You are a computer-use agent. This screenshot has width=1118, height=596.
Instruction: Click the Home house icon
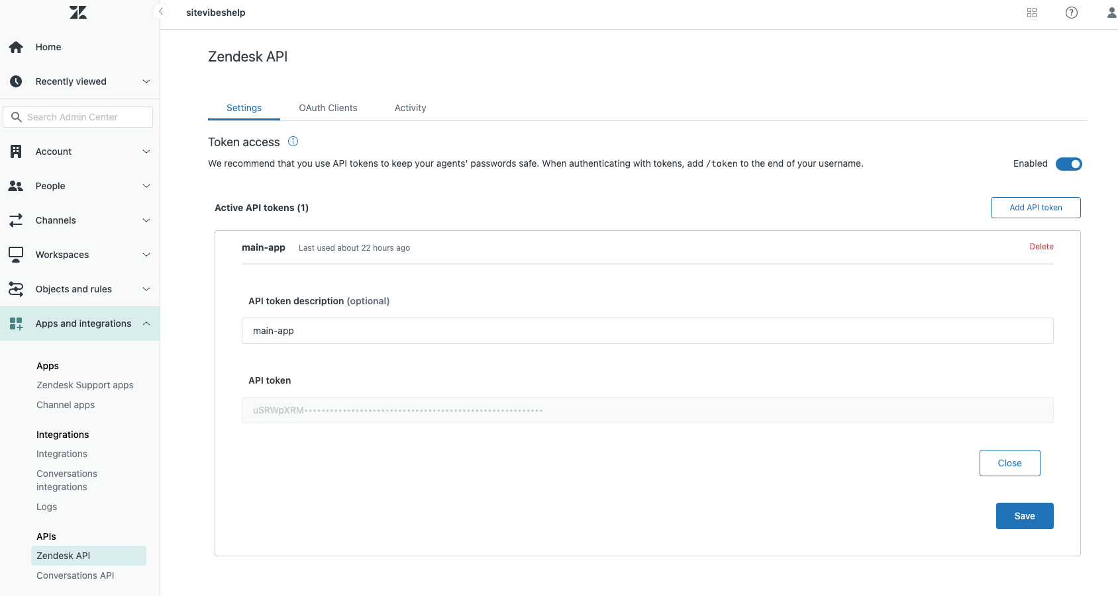coord(16,47)
